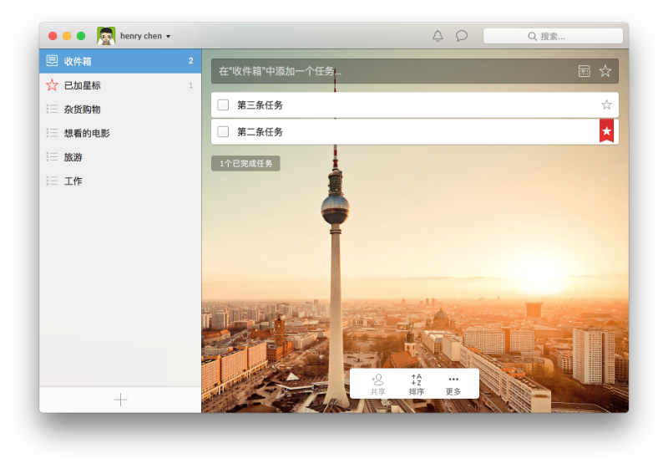The width and height of the screenshot is (668, 469).
Task: Check the 第三条任务 checkbox
Action: click(223, 105)
